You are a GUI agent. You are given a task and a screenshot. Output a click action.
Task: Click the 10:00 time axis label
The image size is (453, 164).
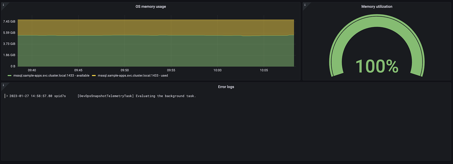click(217, 70)
